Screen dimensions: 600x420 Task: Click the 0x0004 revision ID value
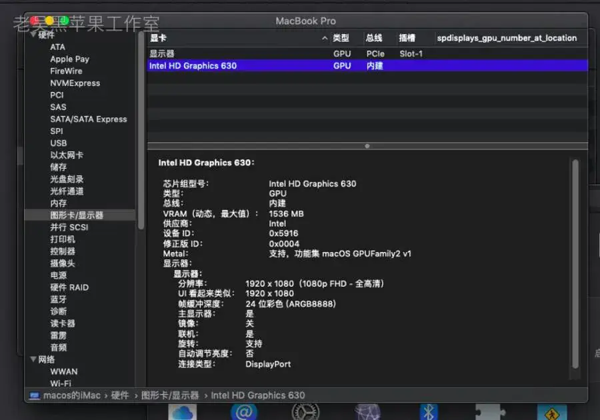point(284,243)
